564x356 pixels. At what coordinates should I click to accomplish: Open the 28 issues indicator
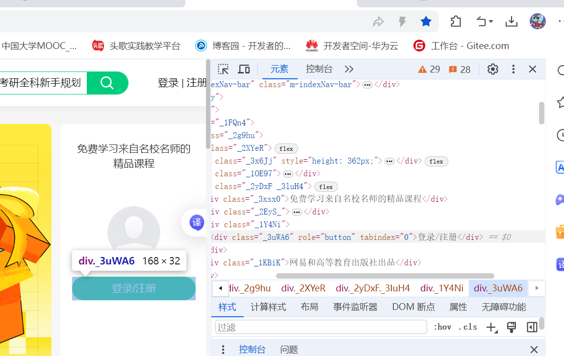tap(460, 70)
